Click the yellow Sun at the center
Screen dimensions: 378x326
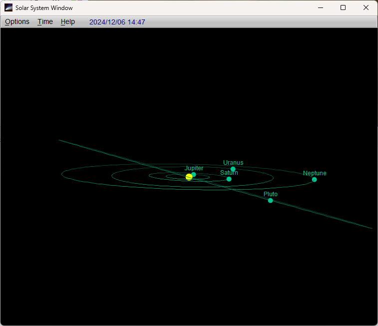point(189,177)
